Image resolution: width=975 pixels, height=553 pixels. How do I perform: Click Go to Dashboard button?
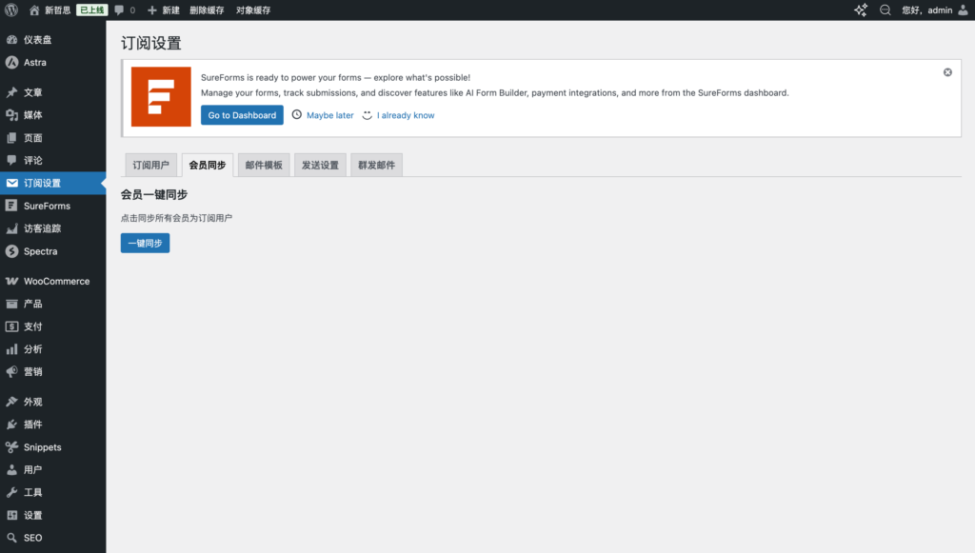coord(242,115)
